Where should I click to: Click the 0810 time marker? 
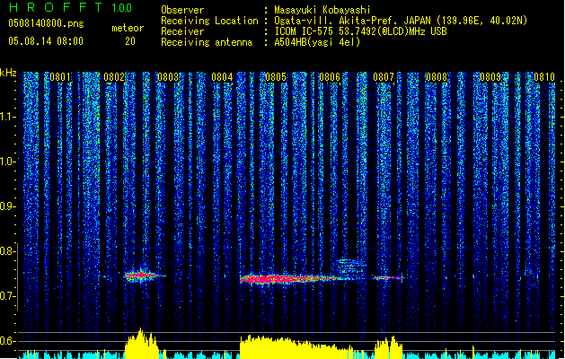coord(544,77)
